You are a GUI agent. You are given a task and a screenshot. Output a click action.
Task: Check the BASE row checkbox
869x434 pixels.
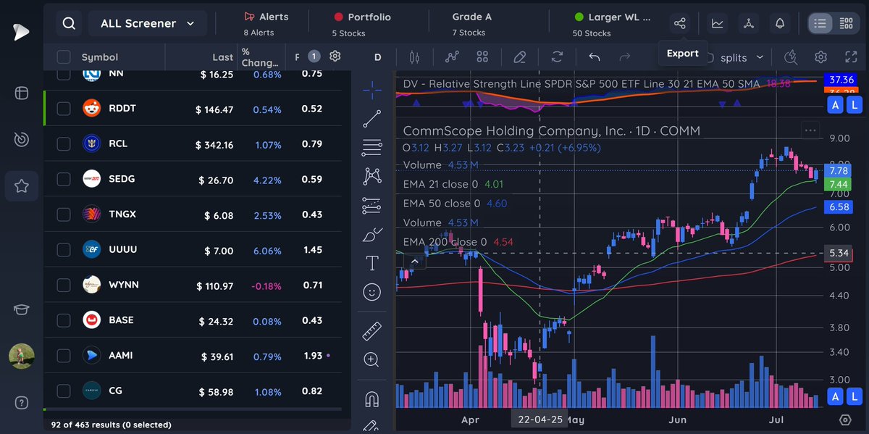coord(64,320)
